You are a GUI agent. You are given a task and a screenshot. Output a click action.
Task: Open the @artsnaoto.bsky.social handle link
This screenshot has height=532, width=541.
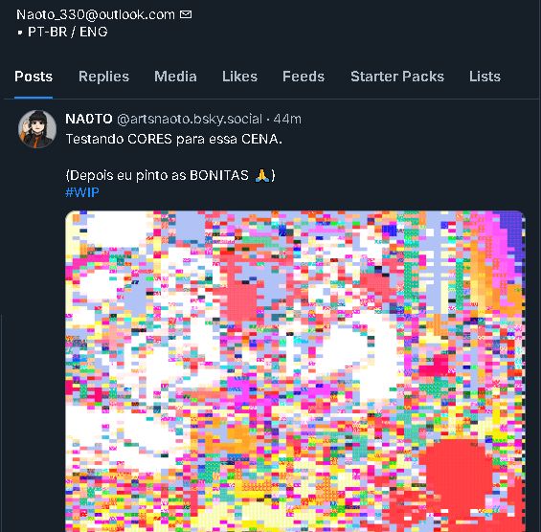(x=190, y=119)
